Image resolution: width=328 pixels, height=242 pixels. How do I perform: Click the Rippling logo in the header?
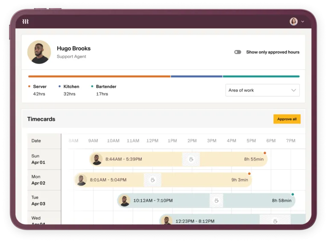[x=25, y=21]
